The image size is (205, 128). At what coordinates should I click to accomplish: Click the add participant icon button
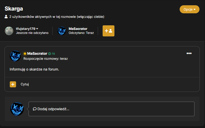click(108, 31)
